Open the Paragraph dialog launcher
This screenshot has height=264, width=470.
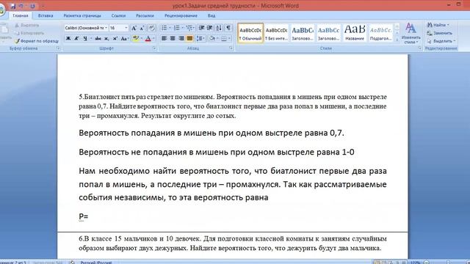pos(231,48)
